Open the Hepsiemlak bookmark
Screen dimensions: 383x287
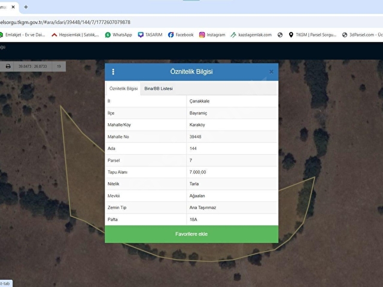pos(75,35)
